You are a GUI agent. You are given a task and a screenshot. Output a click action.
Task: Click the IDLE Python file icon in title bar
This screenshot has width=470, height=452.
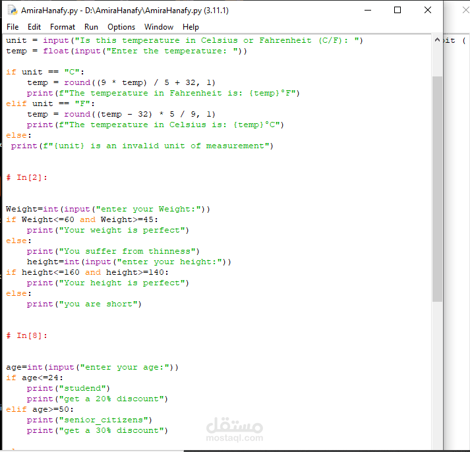[13, 10]
